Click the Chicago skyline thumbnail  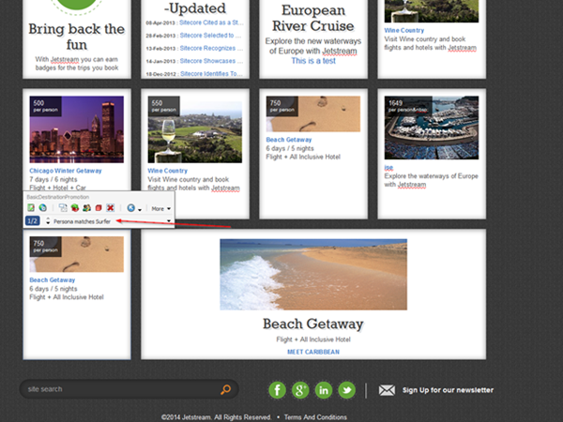point(77,129)
